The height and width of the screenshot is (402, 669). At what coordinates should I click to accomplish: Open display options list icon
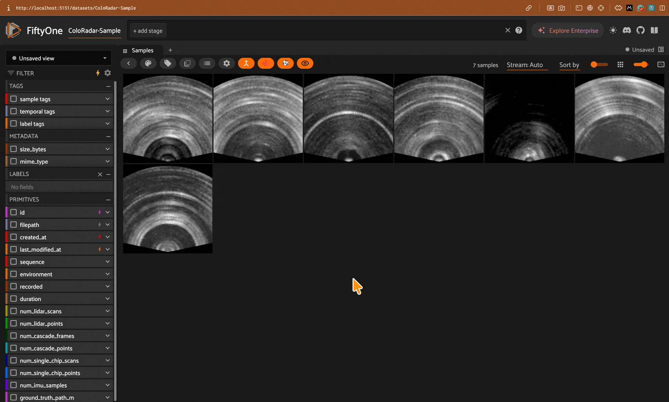pyautogui.click(x=207, y=63)
